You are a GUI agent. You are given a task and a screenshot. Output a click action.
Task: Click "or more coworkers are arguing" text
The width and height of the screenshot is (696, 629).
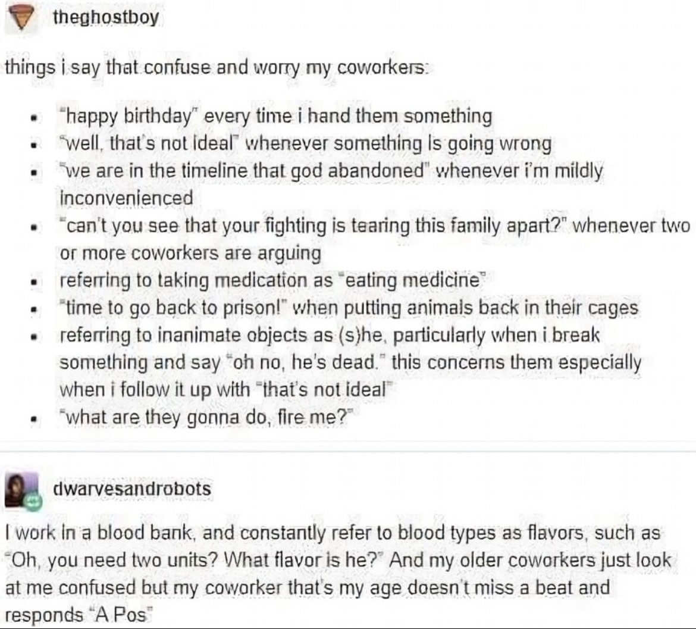[190, 253]
